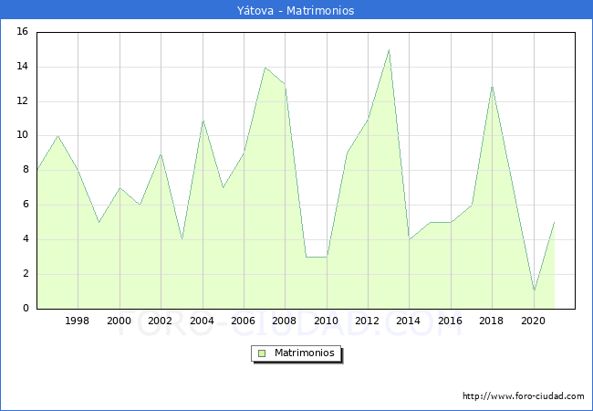Click the 2018 peak data point at 13
Screen dimensions: 593x411
click(x=492, y=87)
